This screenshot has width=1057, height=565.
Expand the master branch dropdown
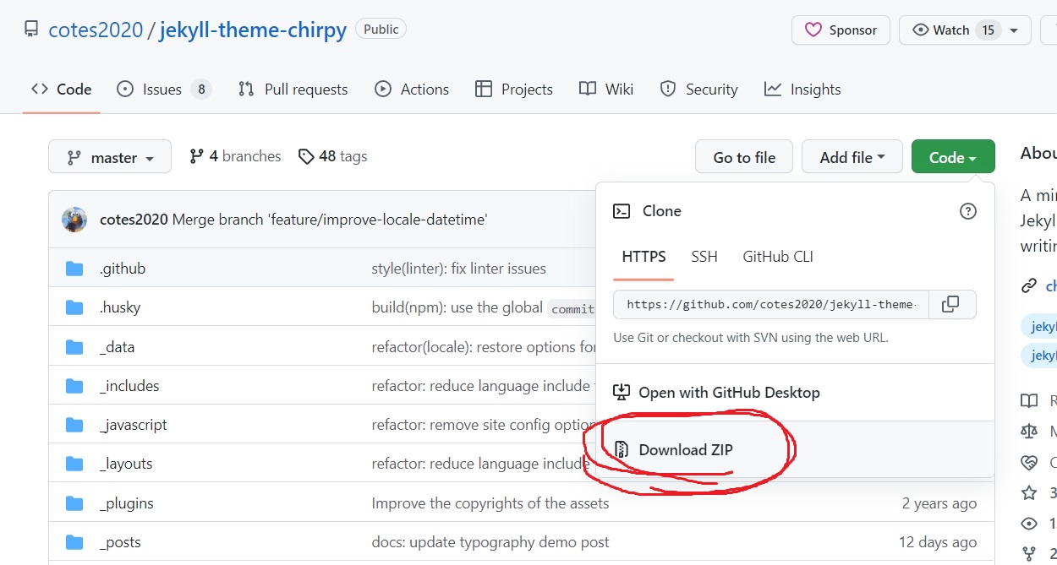point(110,157)
